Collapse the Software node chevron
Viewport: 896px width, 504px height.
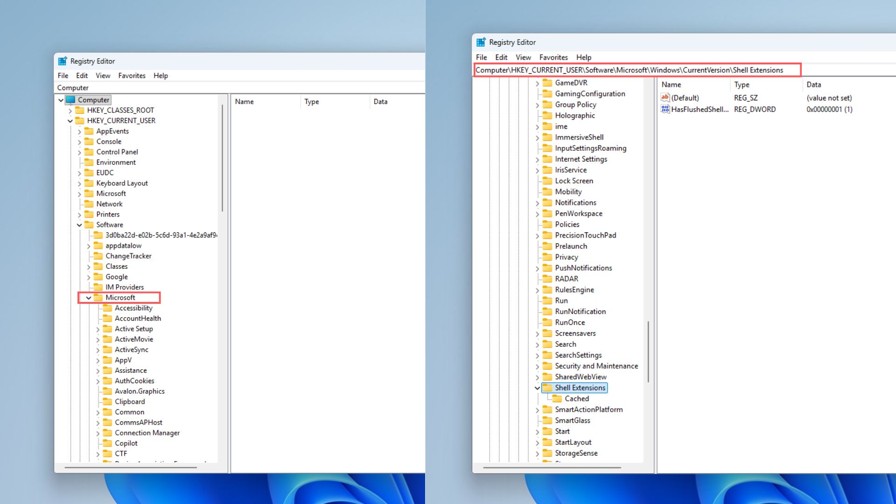click(x=80, y=224)
